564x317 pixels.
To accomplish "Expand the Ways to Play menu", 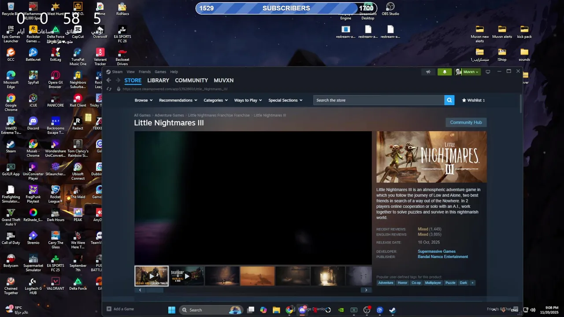I will coord(248,100).
